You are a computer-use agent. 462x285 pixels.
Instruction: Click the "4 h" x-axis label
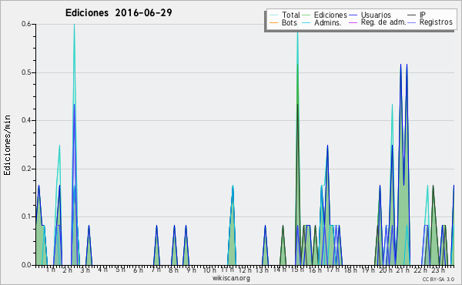coord(102,270)
